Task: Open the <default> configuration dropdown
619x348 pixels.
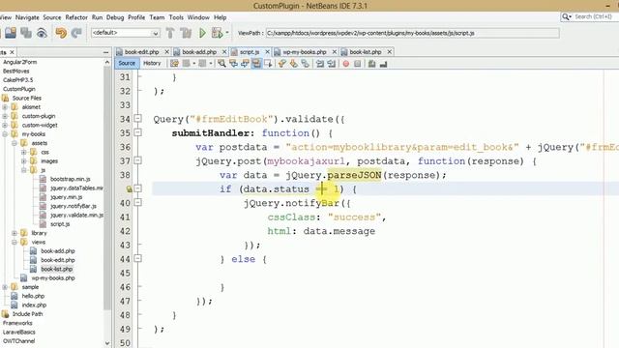Action: point(126,33)
